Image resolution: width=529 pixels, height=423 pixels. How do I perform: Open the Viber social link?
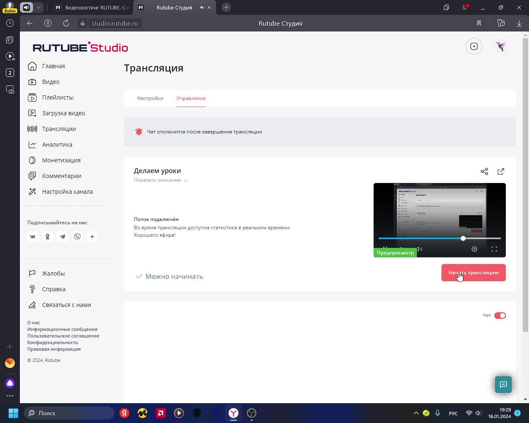(77, 237)
